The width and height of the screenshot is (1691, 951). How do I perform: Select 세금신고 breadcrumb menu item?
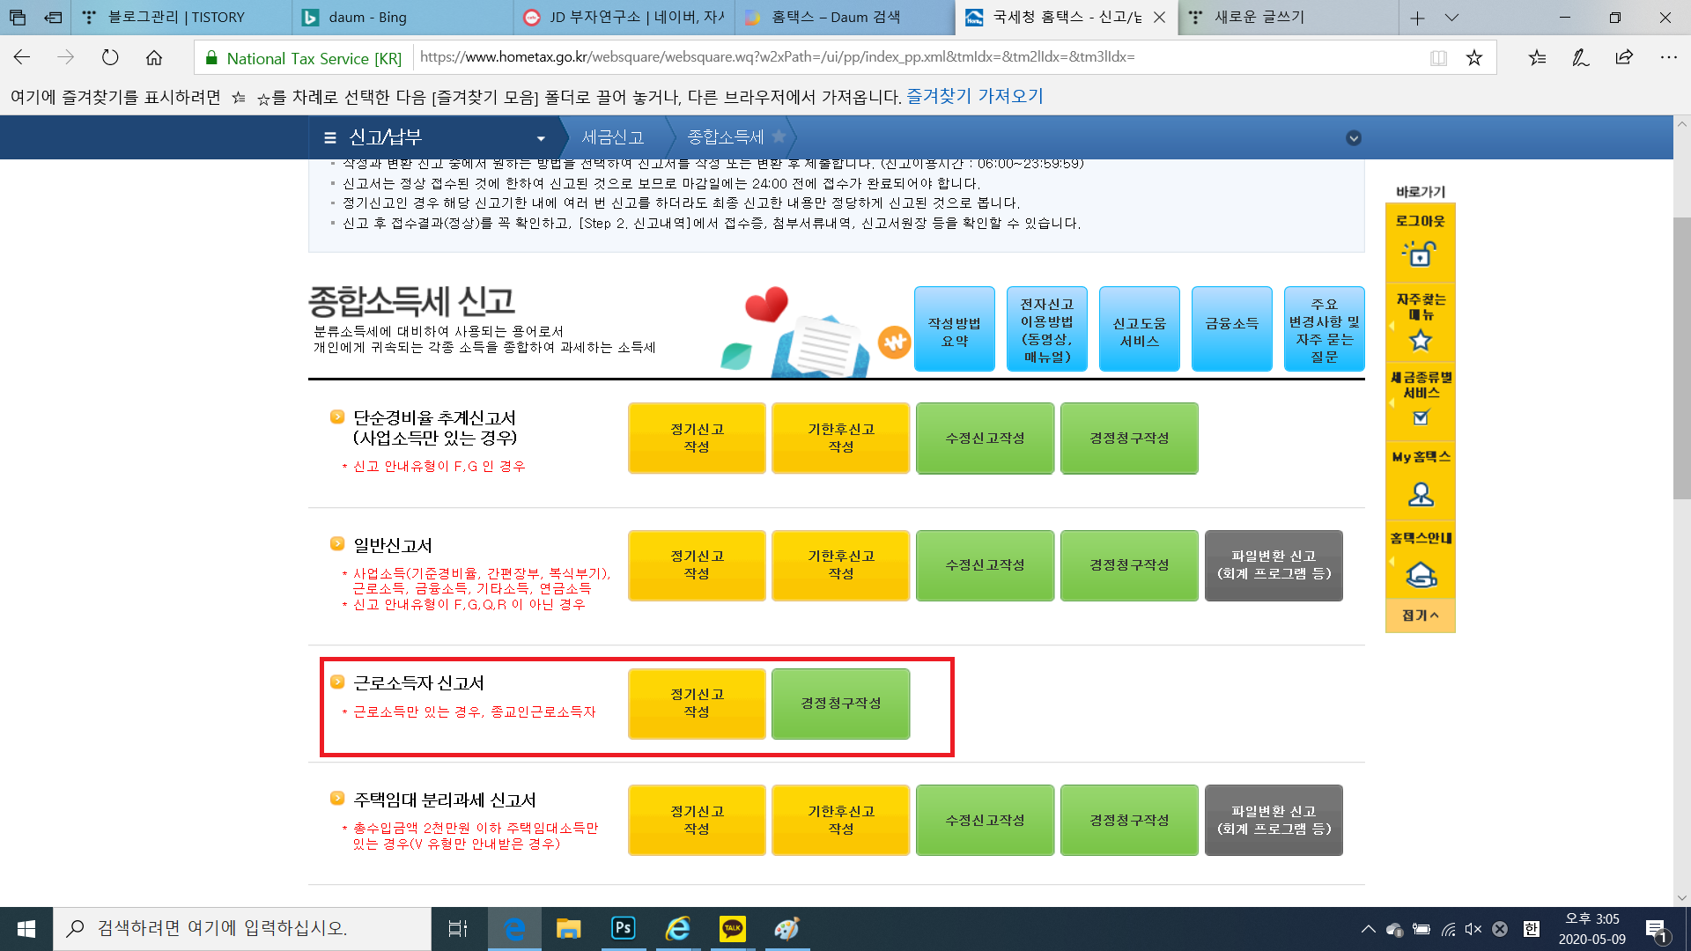point(613,137)
